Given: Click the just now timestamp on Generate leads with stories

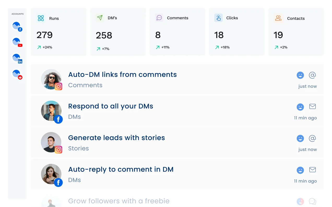Looking at the screenshot, I should click(307, 149).
